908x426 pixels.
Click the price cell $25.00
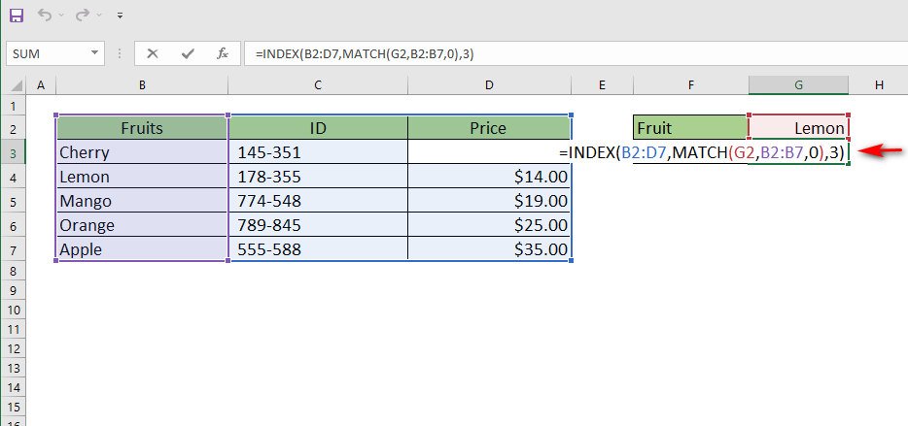490,225
